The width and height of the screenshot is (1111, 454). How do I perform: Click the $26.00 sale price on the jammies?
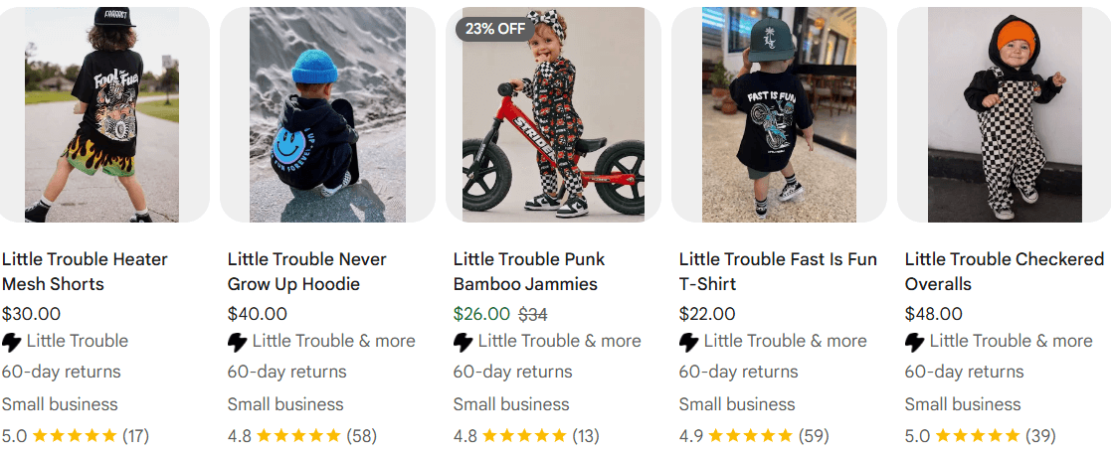[481, 314]
